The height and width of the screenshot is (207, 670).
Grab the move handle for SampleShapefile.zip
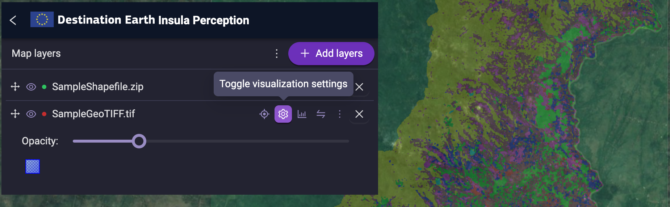15,87
